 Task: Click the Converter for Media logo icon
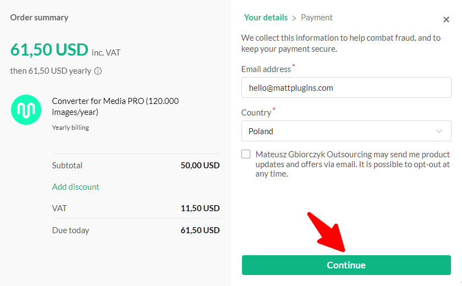(x=26, y=109)
